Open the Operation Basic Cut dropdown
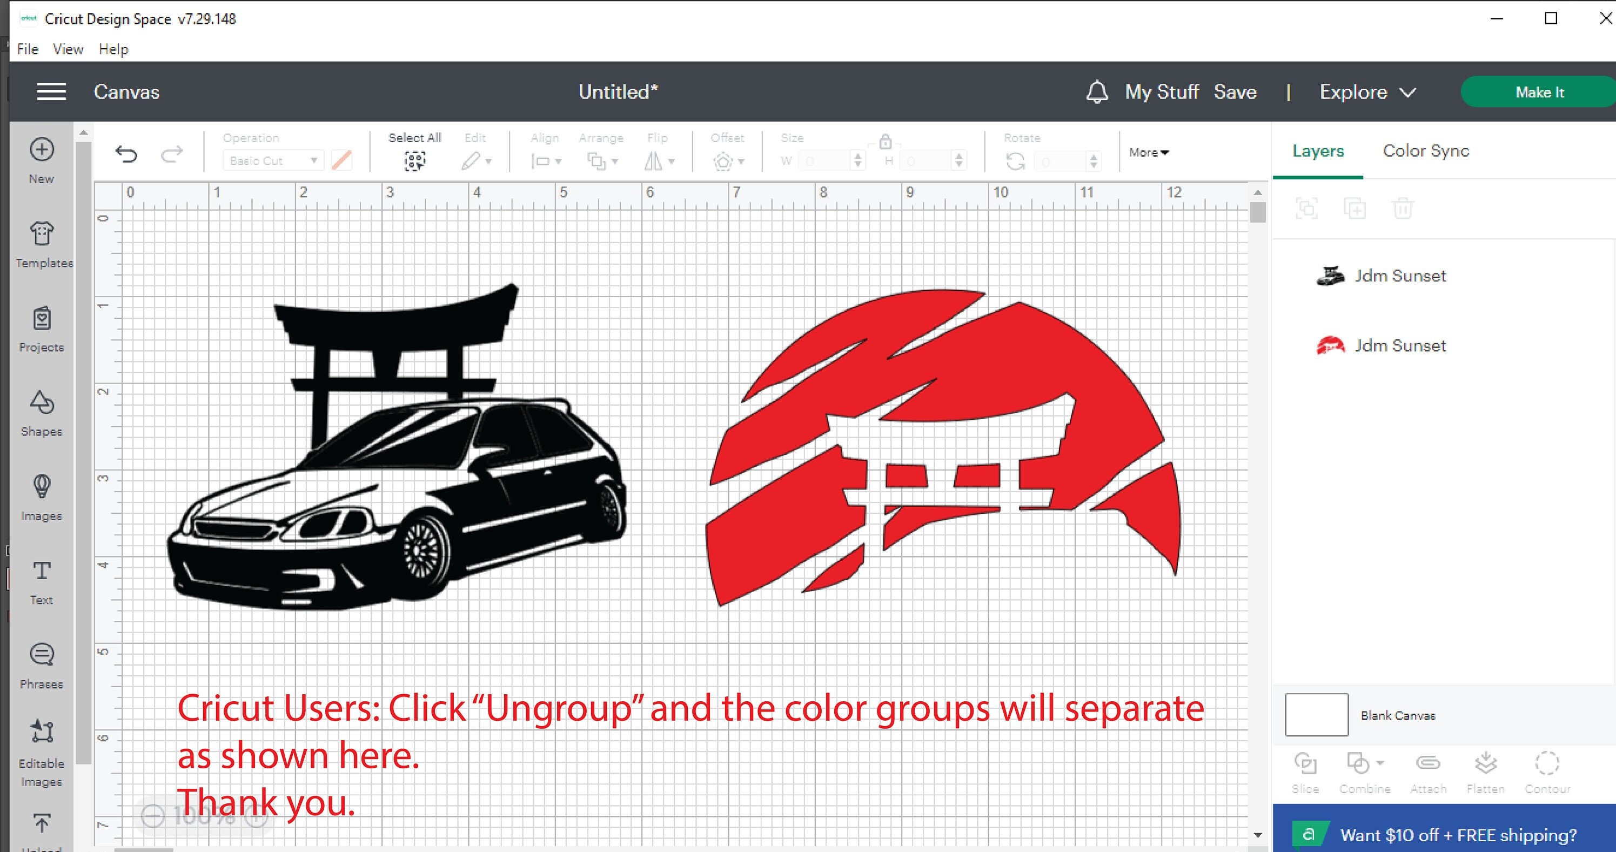 (x=273, y=160)
